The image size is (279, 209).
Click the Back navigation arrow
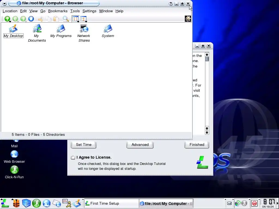(x=15, y=19)
